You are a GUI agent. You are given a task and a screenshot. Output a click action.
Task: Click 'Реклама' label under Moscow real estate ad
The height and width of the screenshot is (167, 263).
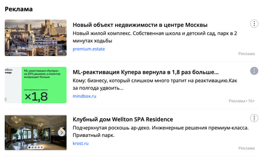tap(247, 54)
